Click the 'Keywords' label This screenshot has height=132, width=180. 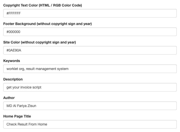click(12, 61)
